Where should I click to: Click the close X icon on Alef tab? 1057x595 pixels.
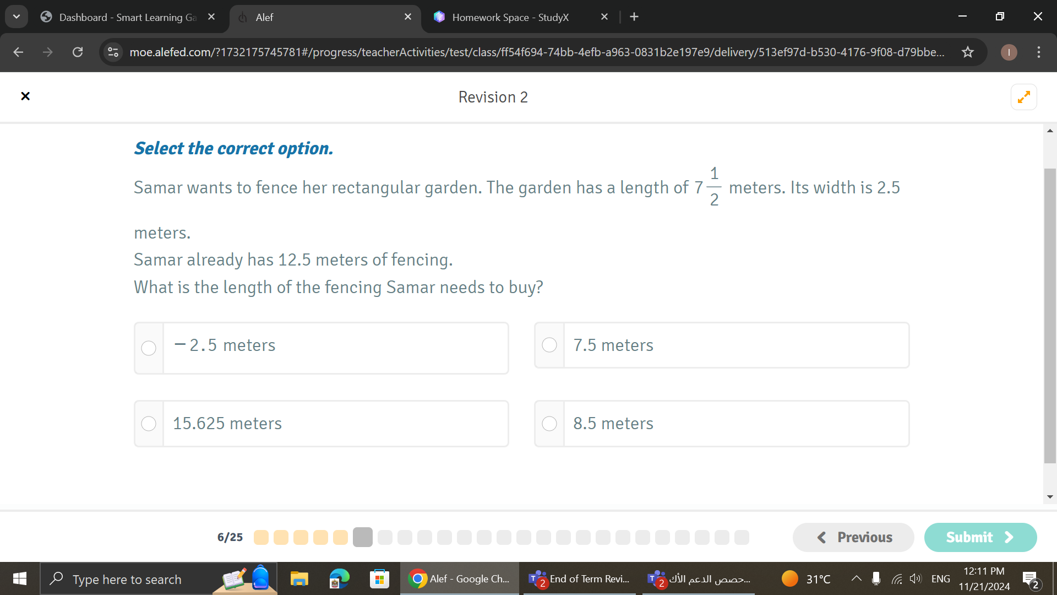[x=407, y=17]
